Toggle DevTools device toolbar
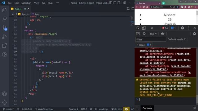 coord(144,28)
